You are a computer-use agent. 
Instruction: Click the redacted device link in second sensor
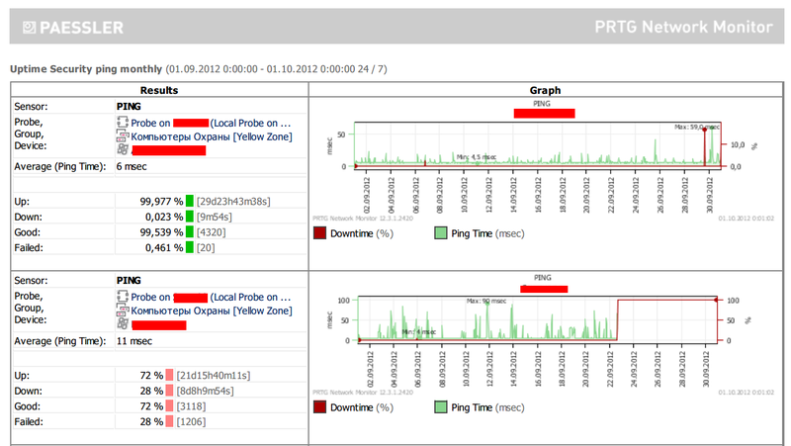(159, 325)
